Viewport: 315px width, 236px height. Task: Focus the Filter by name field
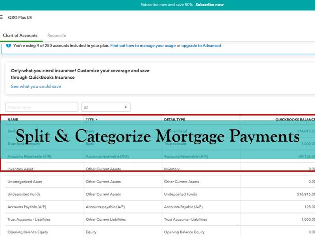[x=42, y=107]
